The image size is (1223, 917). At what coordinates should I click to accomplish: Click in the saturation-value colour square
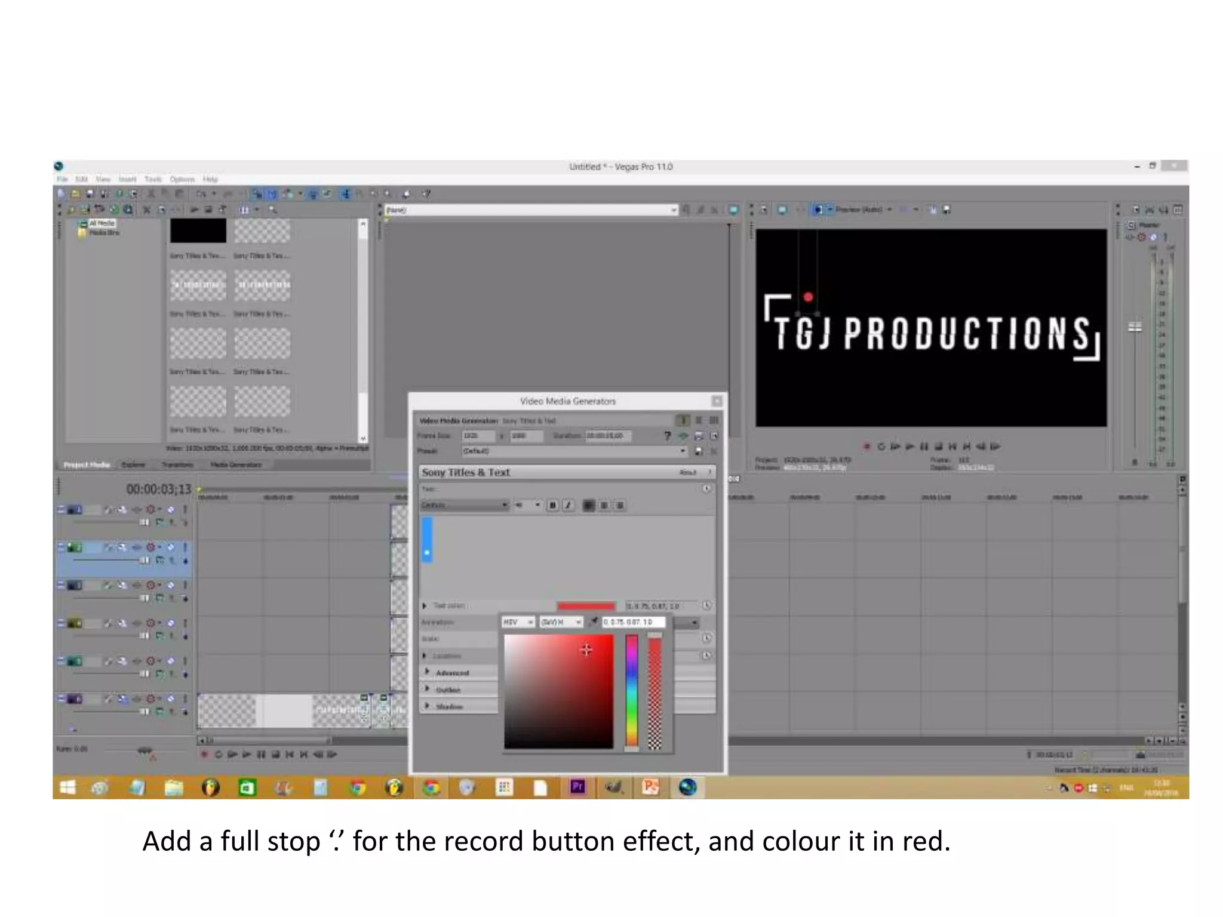click(x=558, y=691)
